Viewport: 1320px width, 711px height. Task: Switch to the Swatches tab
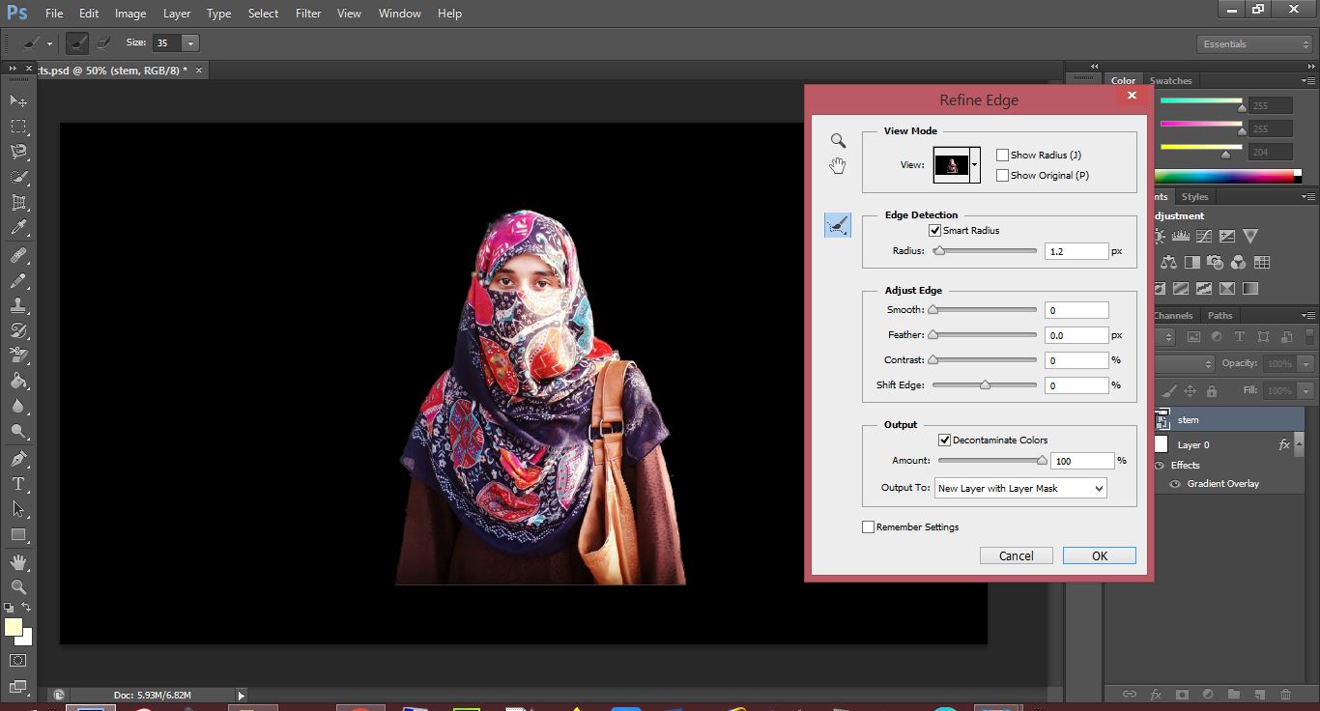tap(1171, 81)
